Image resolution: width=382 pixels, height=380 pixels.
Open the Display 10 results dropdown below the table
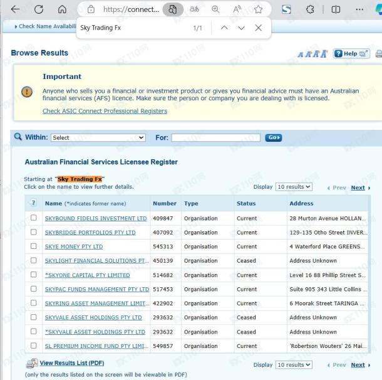pos(294,365)
